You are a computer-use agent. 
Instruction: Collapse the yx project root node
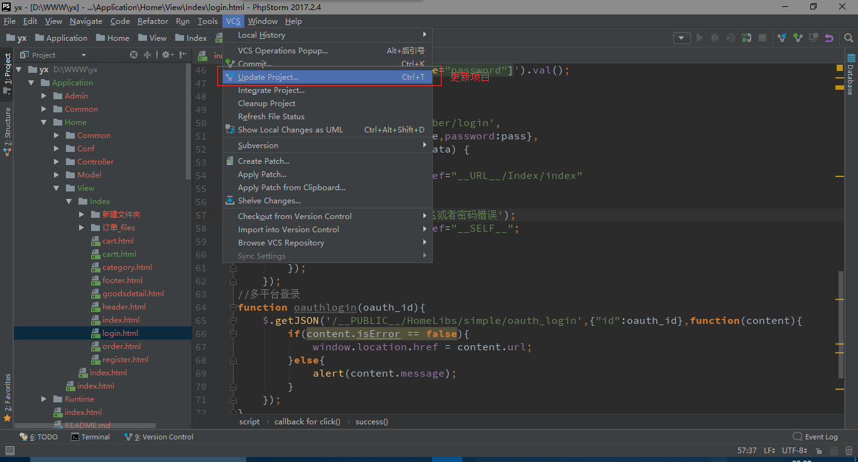(x=19, y=70)
